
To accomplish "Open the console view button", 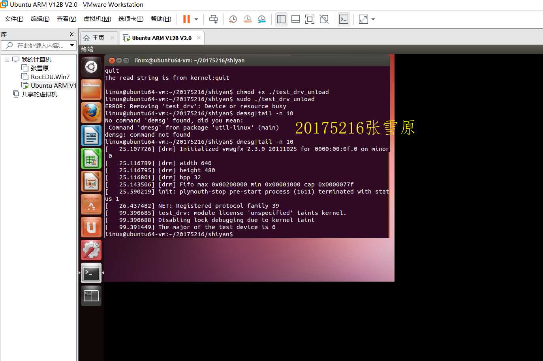I will tap(344, 19).
